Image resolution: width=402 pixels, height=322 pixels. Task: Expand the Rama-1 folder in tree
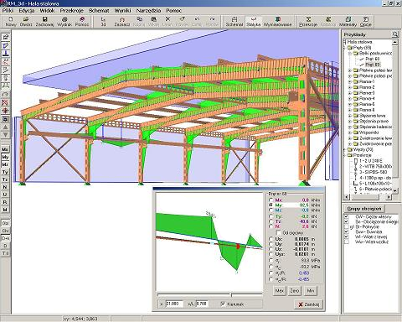click(350, 81)
